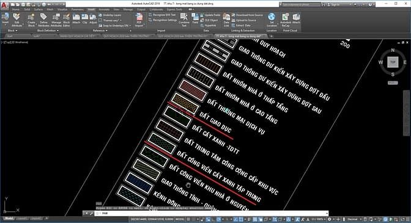Click Update Fields
This screenshot has height=223, width=411.
click(x=210, y=15)
